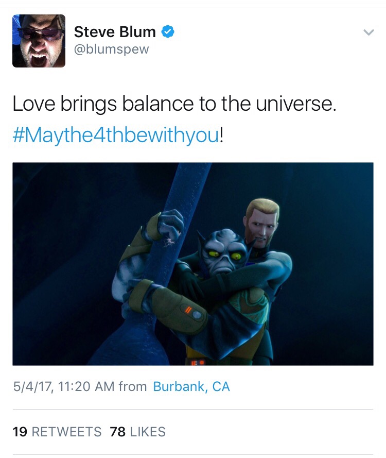Open the attached Star Wars Rebels image
Viewport: 386px width, 458px height.
click(x=193, y=264)
